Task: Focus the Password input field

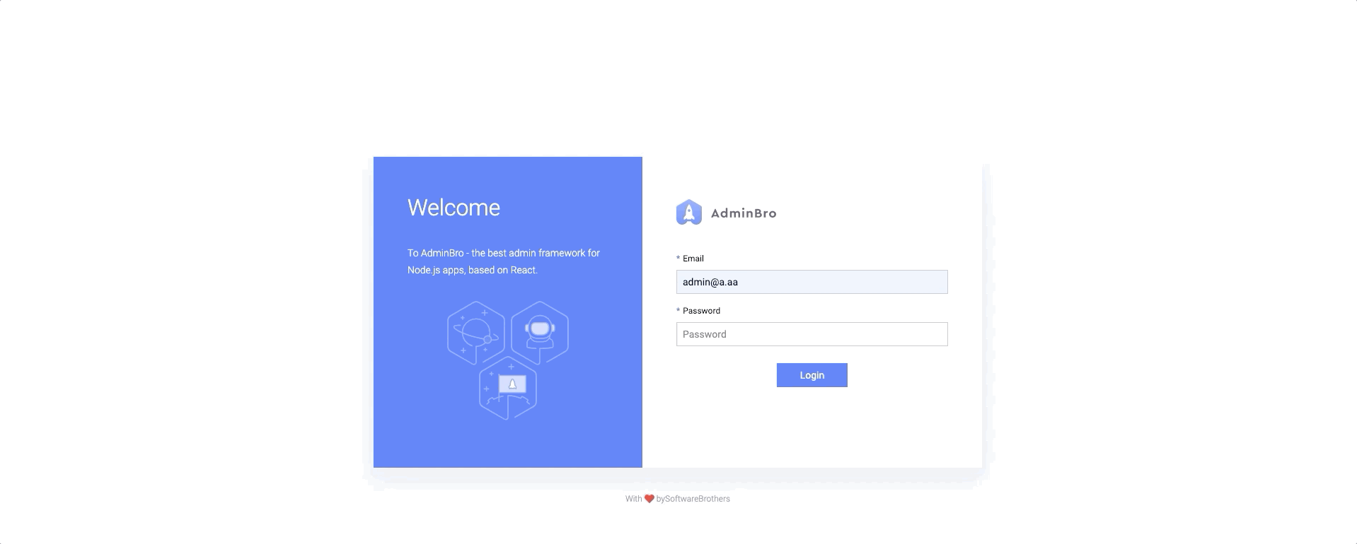Action: click(x=812, y=334)
